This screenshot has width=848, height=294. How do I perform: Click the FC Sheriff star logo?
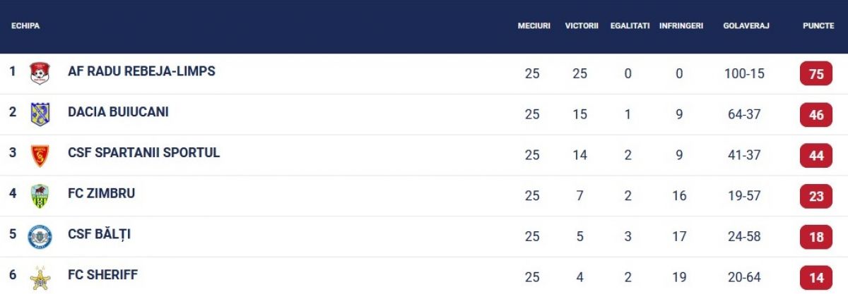[40, 278]
